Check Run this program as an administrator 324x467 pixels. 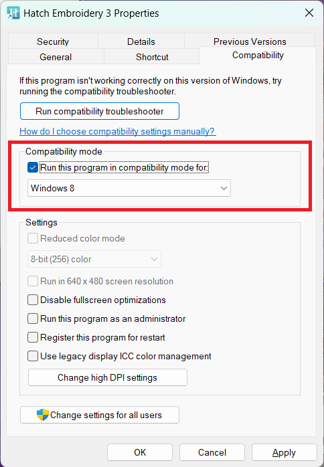point(33,318)
